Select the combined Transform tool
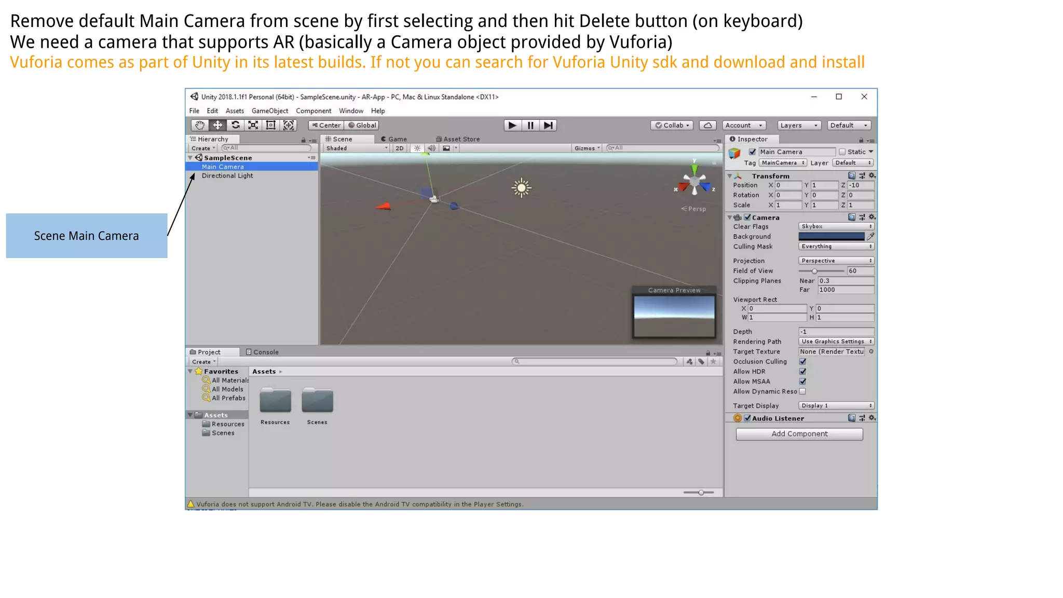Viewport: 1063px width, 598px height. (x=288, y=125)
